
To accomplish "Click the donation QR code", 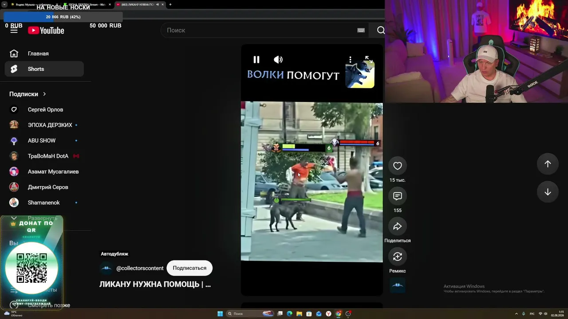I will pyautogui.click(x=32, y=268).
